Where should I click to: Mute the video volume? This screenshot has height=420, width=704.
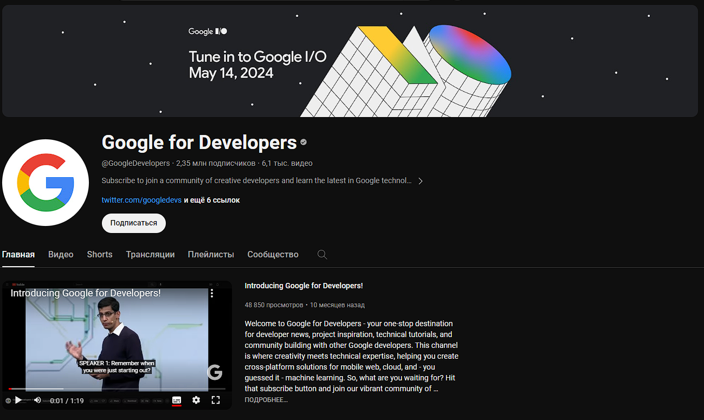pyautogui.click(x=37, y=400)
